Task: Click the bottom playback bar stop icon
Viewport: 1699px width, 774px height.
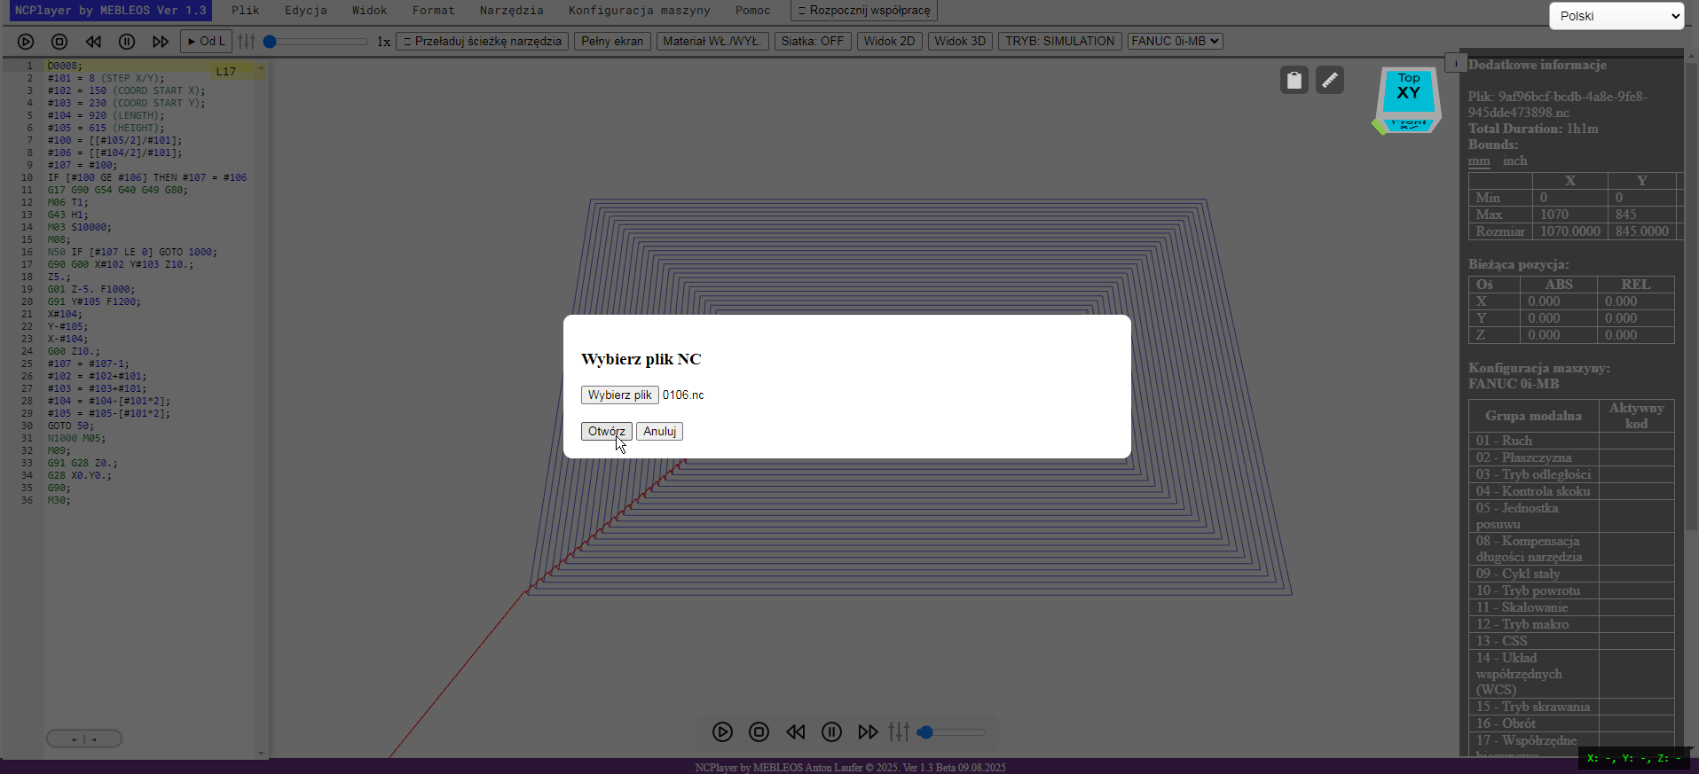Action: pyautogui.click(x=759, y=732)
